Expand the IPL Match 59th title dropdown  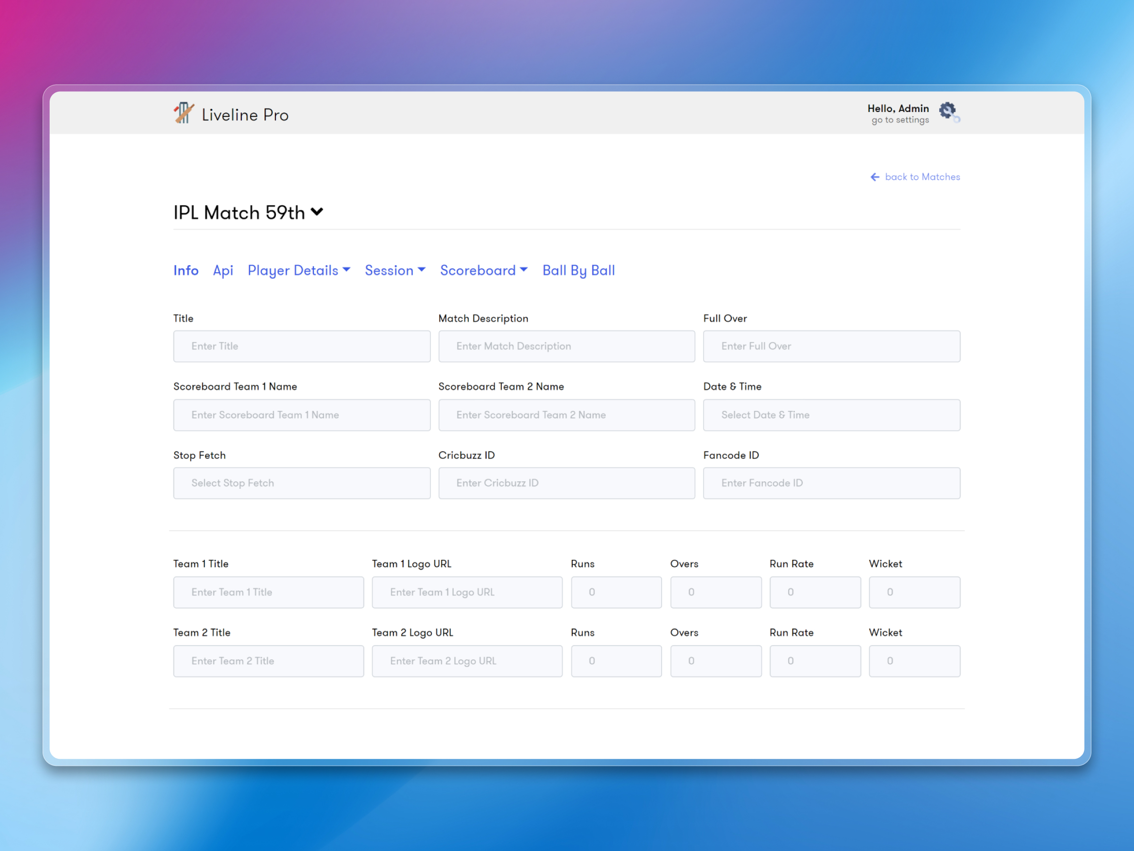tap(317, 211)
